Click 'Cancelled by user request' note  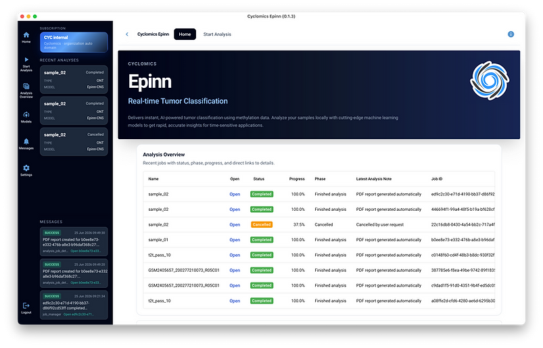point(380,225)
